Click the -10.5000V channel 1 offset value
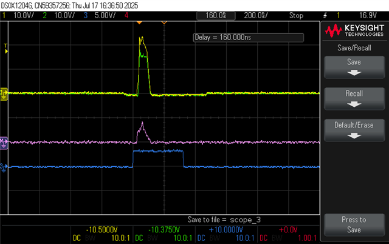This screenshot has height=244, width=389. coord(102,229)
